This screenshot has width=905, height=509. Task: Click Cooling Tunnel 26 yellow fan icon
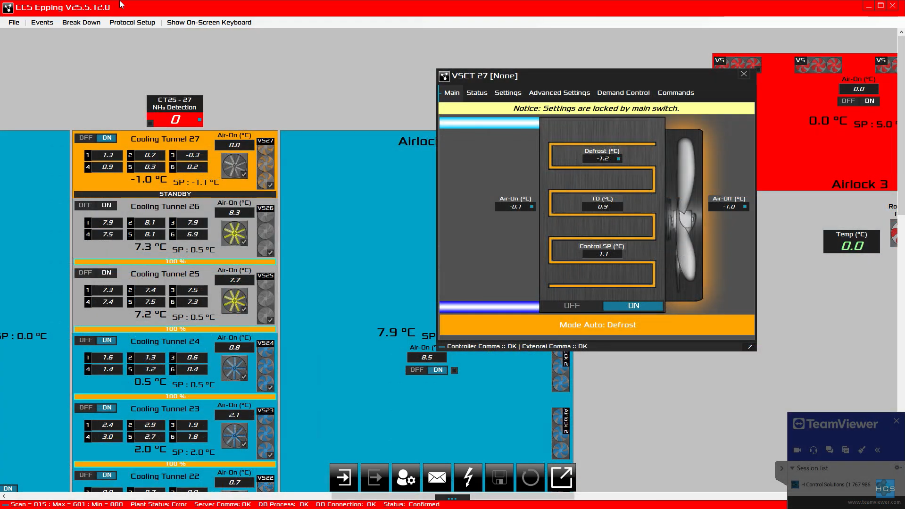pyautogui.click(x=234, y=233)
